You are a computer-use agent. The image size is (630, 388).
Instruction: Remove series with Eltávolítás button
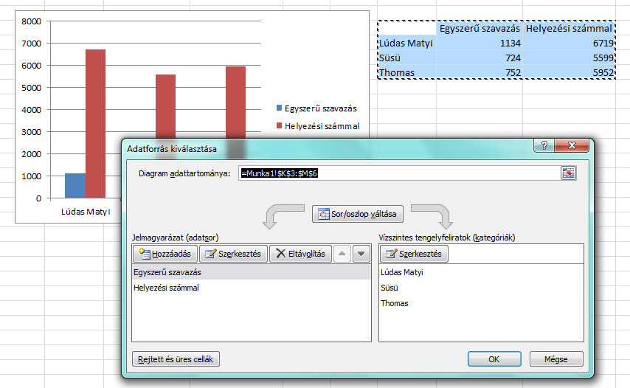(x=300, y=254)
